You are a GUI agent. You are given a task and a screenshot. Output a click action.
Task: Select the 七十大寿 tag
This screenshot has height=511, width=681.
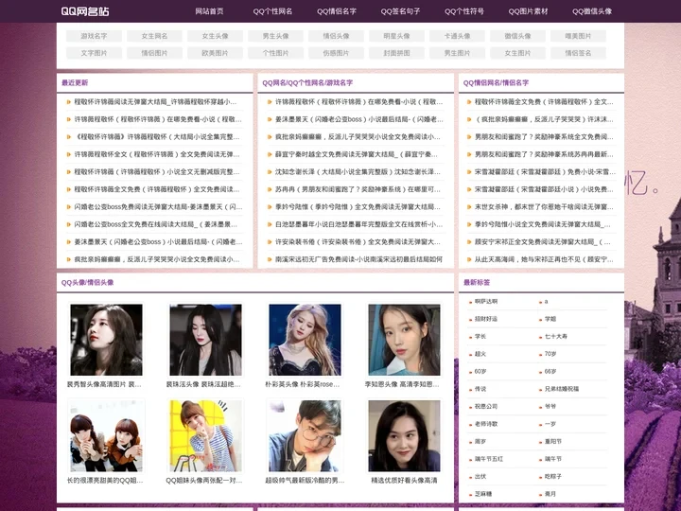tap(556, 336)
